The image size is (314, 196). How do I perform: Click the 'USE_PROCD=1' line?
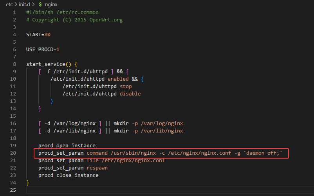click(43, 49)
